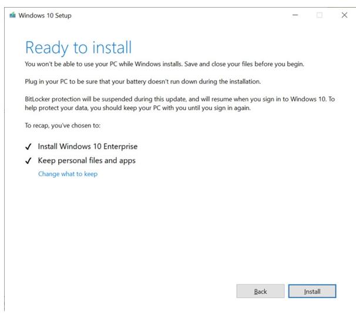
Task: Click the disabled maximize button
Action: point(320,15)
